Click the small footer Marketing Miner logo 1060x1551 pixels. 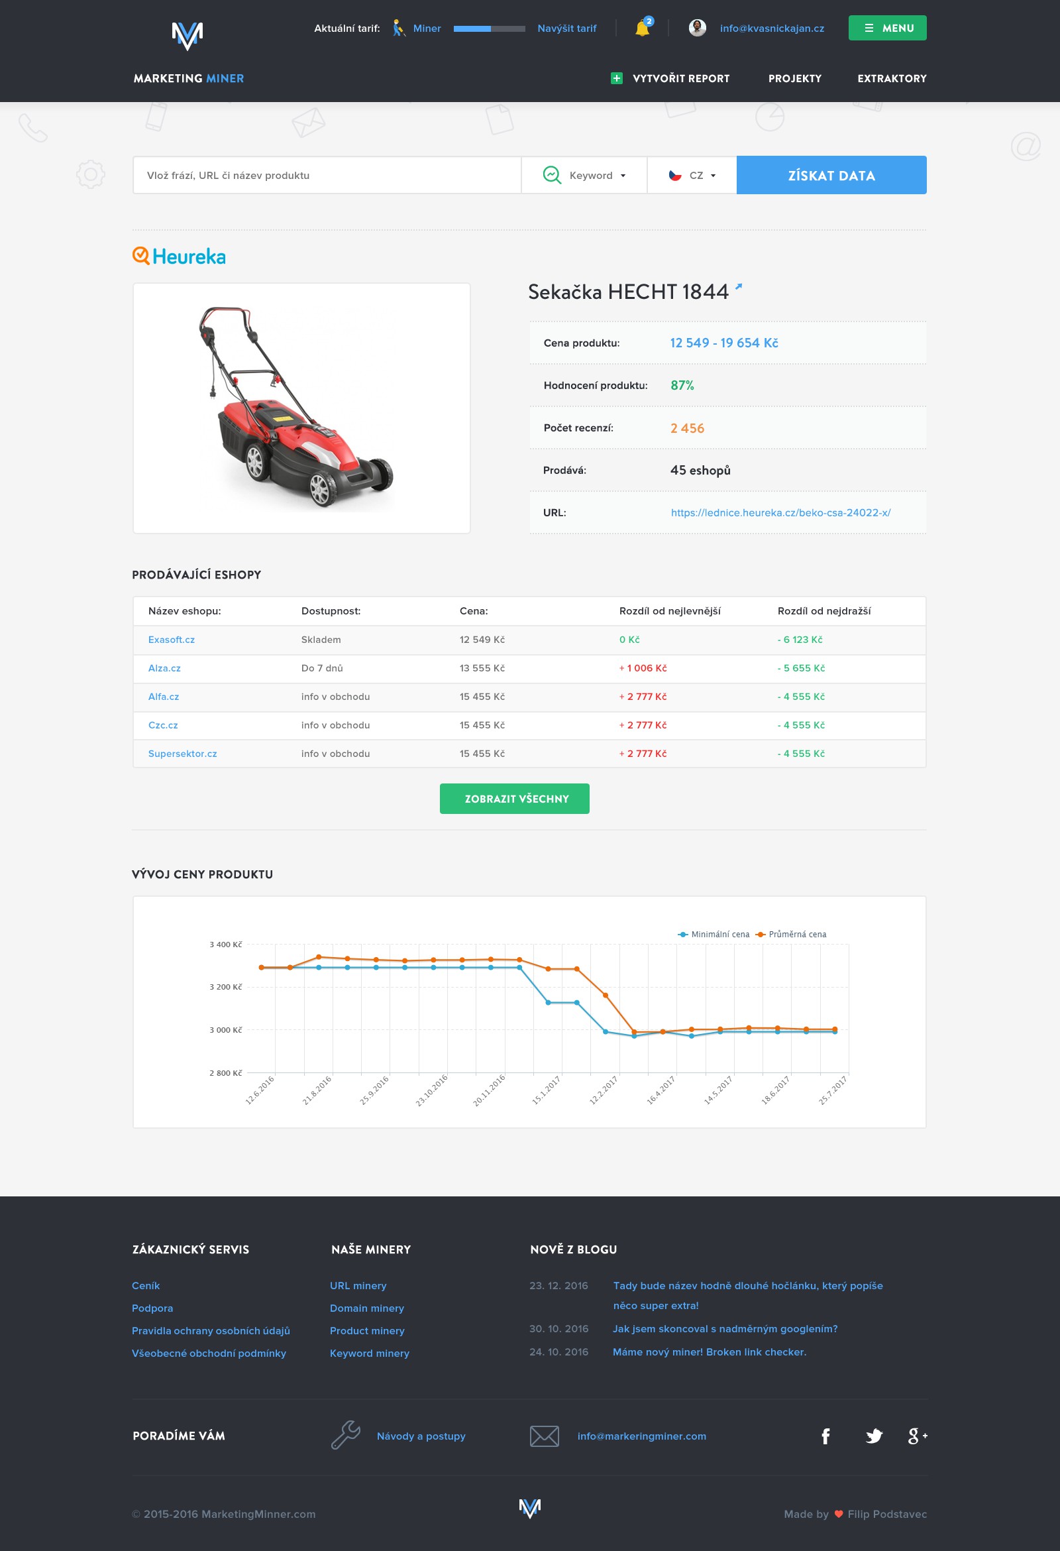point(529,1508)
